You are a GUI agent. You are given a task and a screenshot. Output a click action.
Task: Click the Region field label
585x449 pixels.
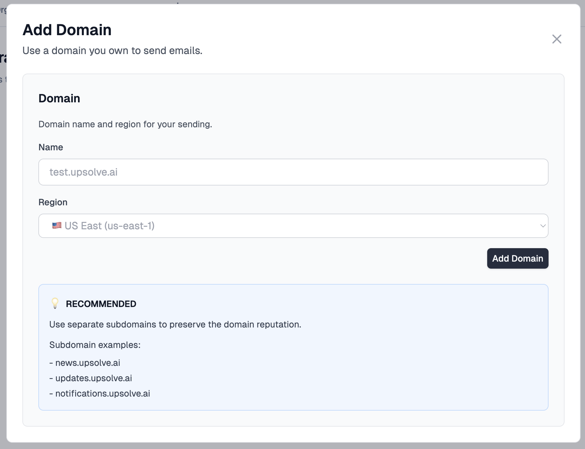[x=53, y=202]
